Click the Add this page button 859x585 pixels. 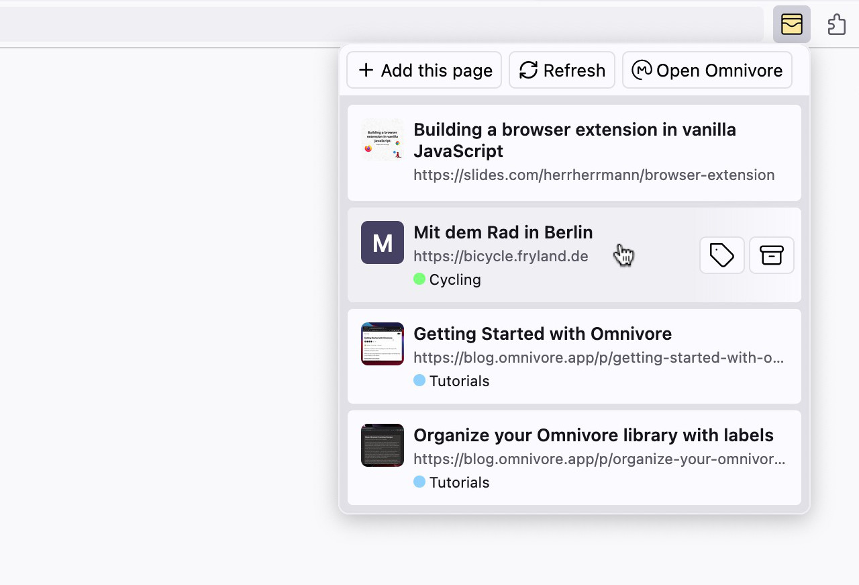click(x=424, y=70)
